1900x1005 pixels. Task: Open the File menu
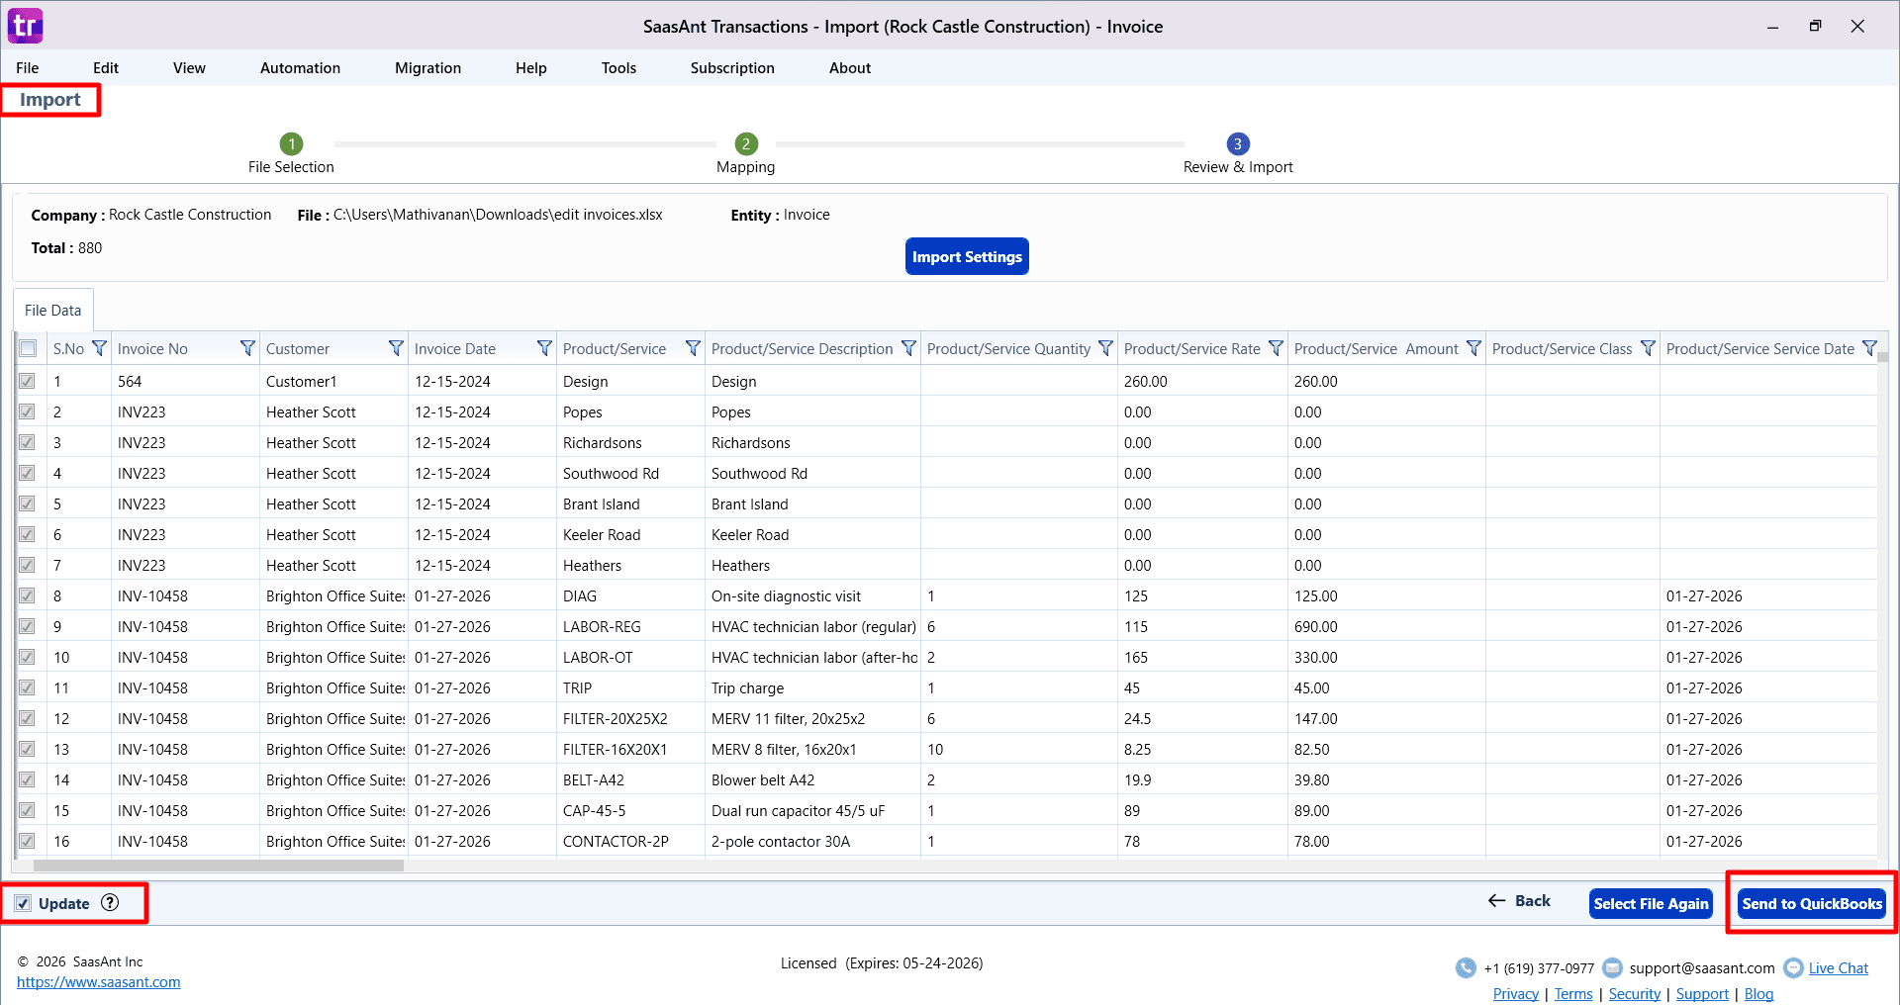(28, 67)
